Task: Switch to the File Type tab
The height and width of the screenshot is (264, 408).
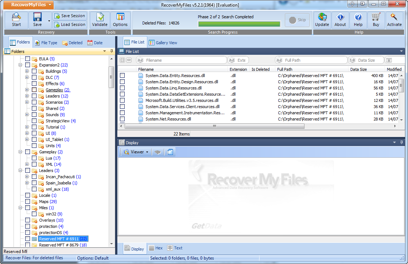Action: (46, 43)
